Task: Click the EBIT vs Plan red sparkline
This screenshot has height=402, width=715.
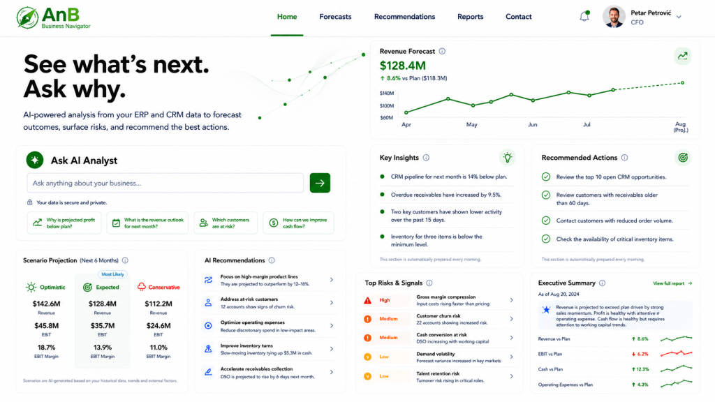Action: click(676, 354)
